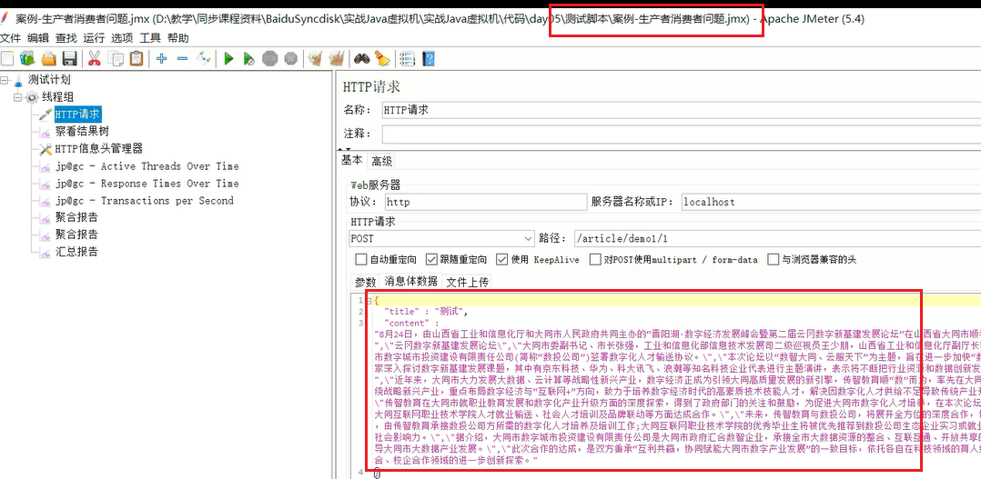Click the Save floppy disk toolbar icon

click(x=69, y=59)
